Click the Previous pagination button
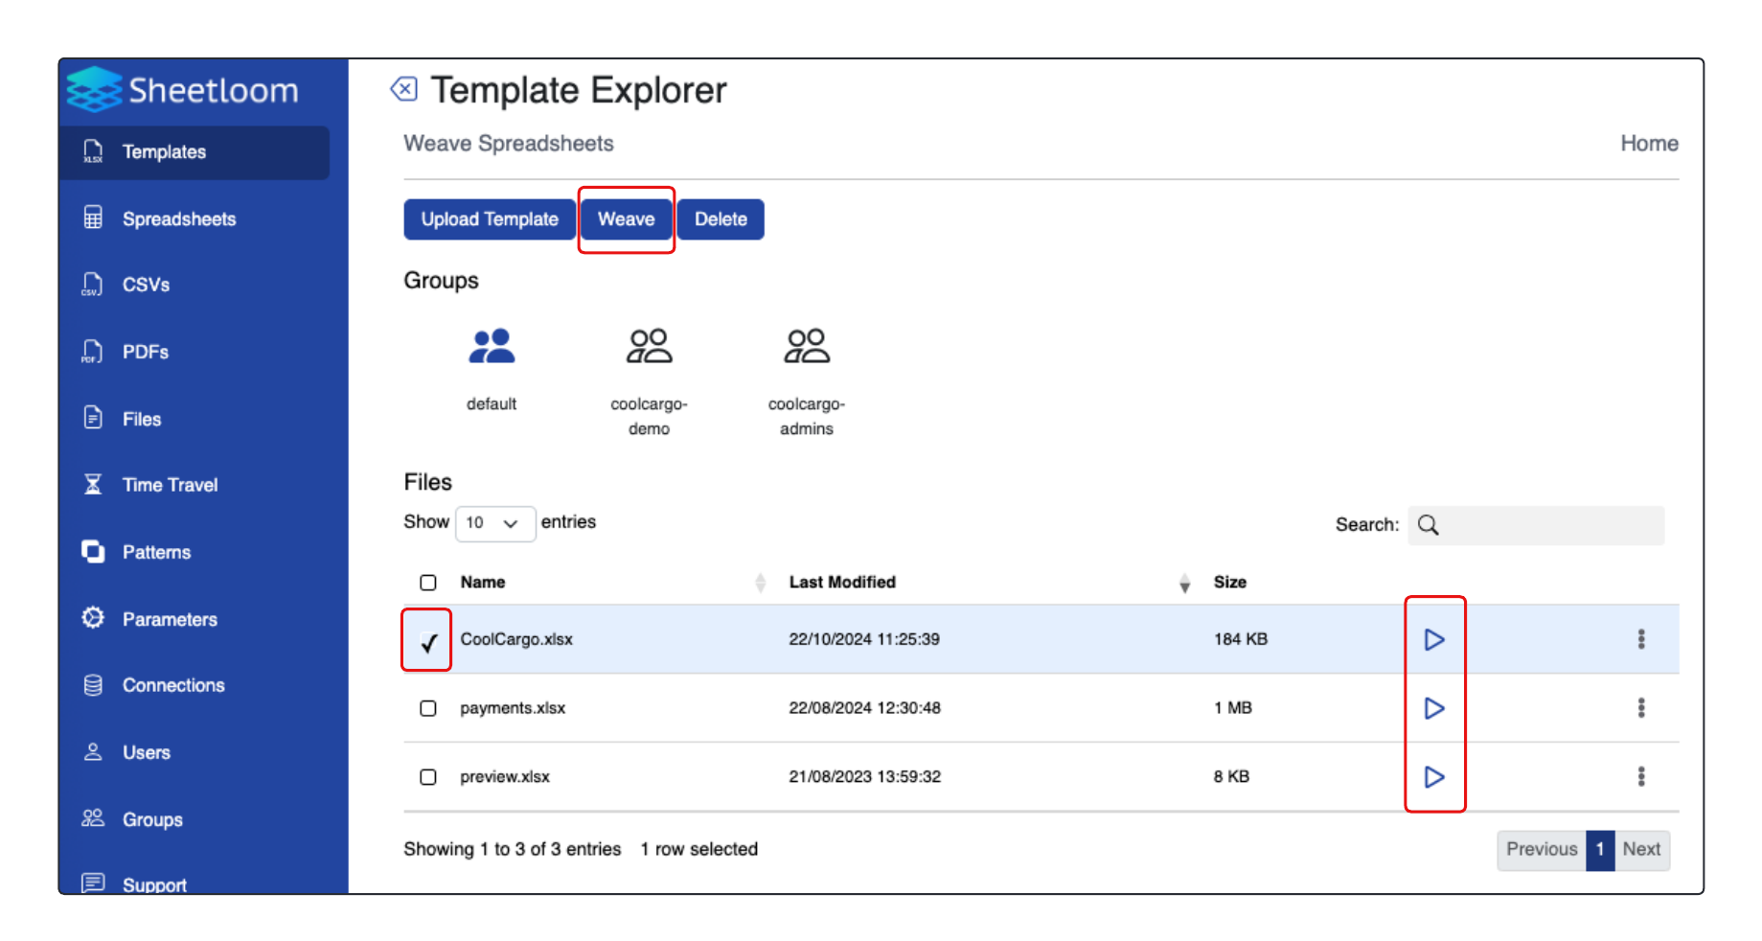Image resolution: width=1762 pixels, height=941 pixels. (x=1541, y=849)
